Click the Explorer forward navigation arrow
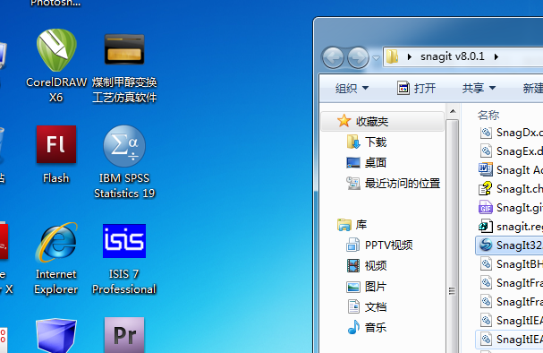Image resolution: width=543 pixels, height=353 pixels. (x=358, y=57)
